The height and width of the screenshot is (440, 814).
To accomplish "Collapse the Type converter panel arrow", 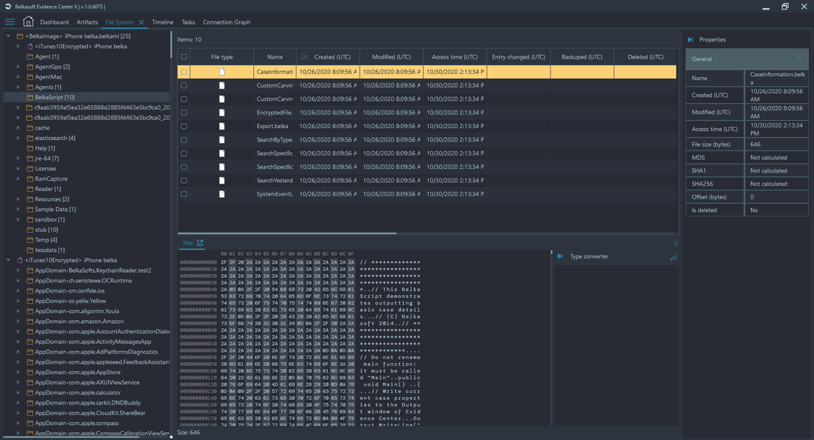I will click(560, 256).
